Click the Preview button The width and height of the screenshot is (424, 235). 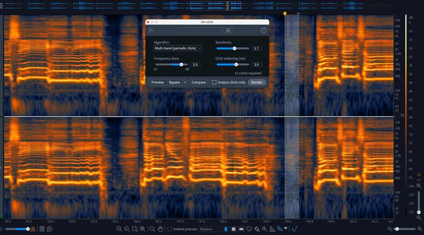[157, 82]
